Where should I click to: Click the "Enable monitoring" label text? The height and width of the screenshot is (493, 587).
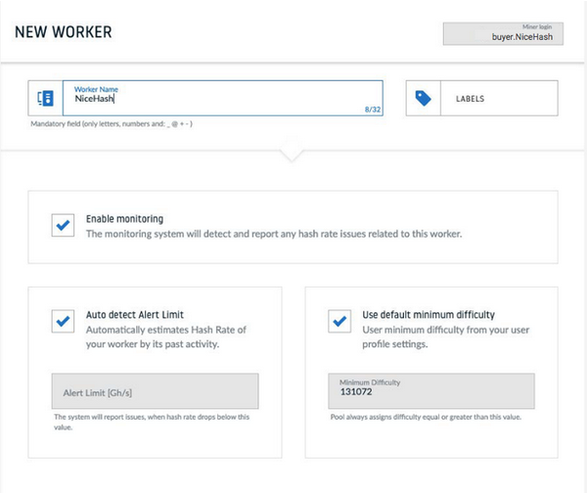124,219
